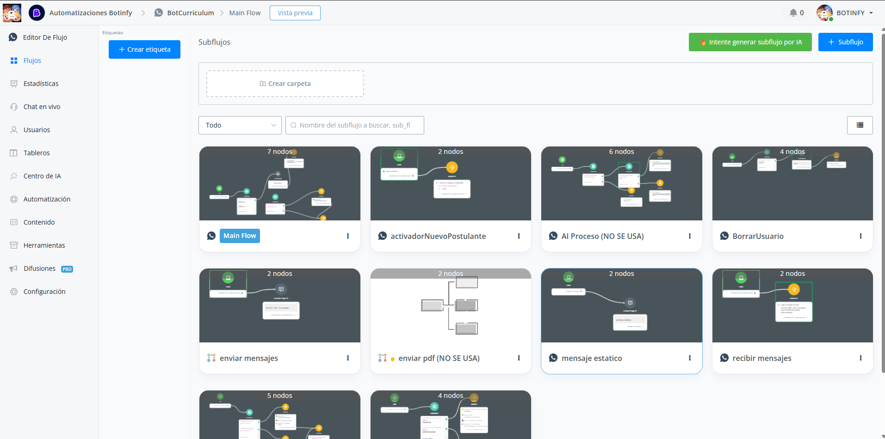Open options menu for BorrarUsuario card
The image size is (885, 439).
pos(860,236)
